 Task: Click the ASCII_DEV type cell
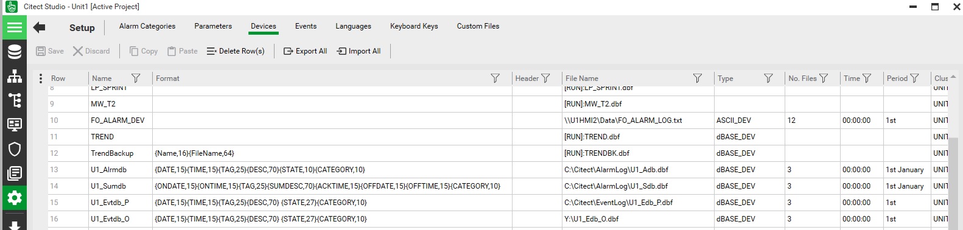749,120
